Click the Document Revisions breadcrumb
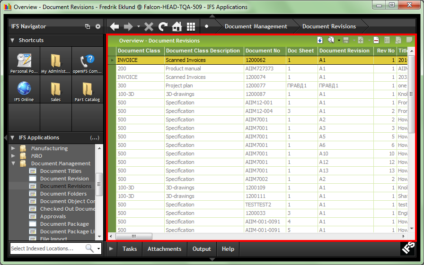This screenshot has height=265, width=424. click(x=329, y=26)
